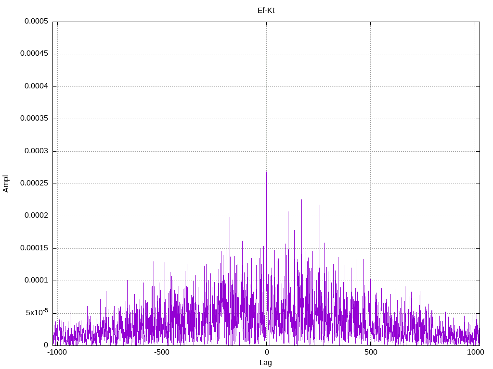
Task: Click the y-axis value 5x10-5
Action: coord(37,312)
